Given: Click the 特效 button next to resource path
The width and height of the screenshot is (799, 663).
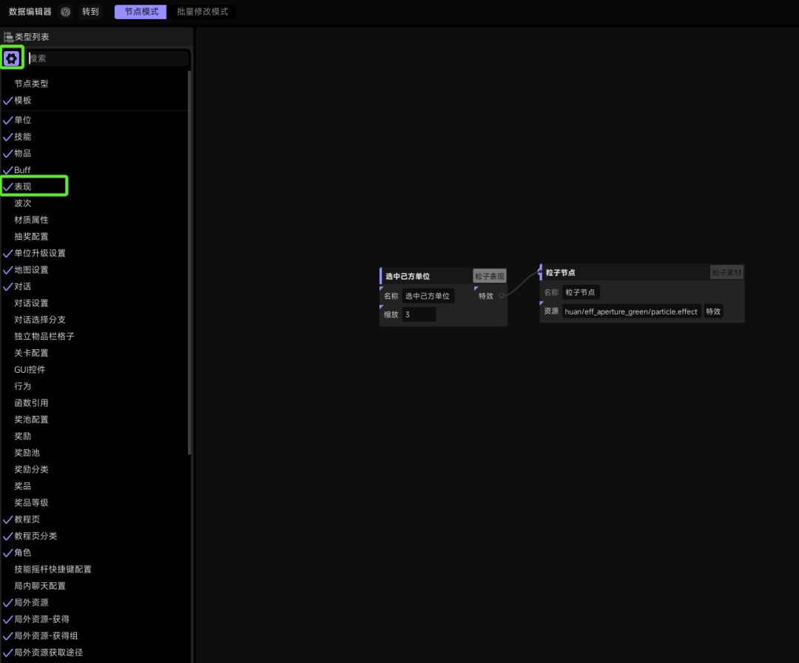Looking at the screenshot, I should [713, 312].
